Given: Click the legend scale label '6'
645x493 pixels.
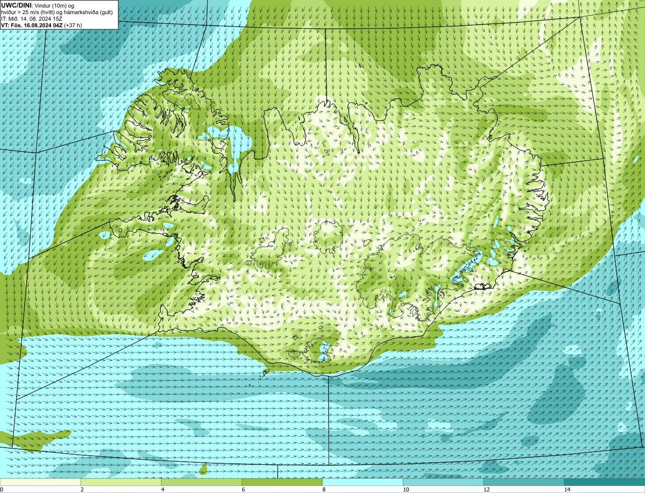Looking at the screenshot, I should point(243,489).
